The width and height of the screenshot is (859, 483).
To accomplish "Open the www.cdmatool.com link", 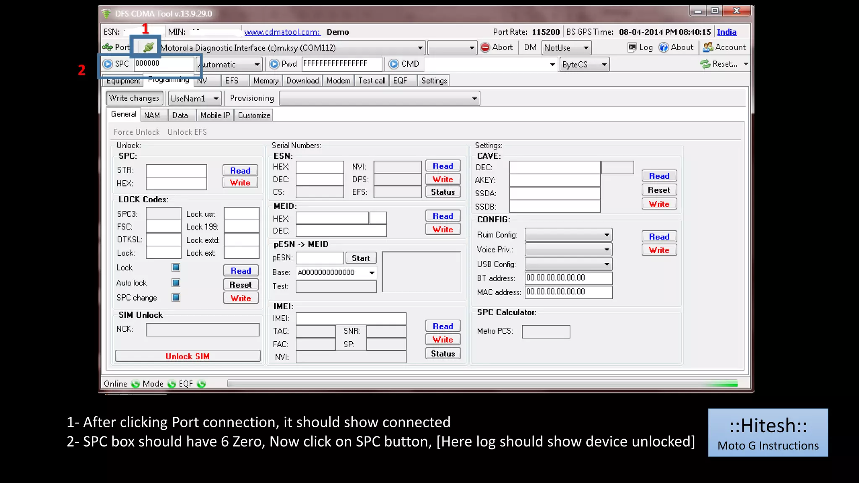I will [x=282, y=32].
